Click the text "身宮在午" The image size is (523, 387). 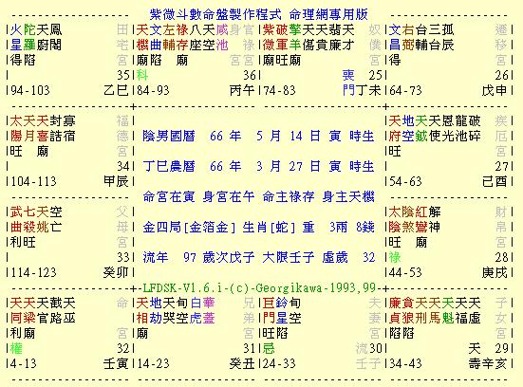229,196
